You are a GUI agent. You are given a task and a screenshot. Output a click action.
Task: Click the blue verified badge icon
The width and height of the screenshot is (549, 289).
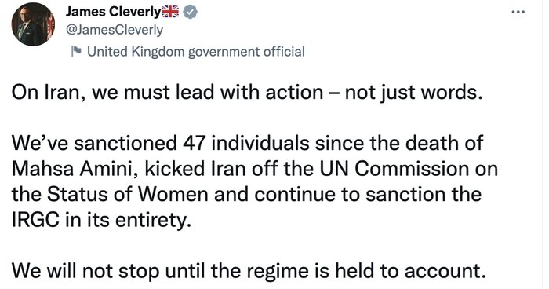[x=190, y=12]
